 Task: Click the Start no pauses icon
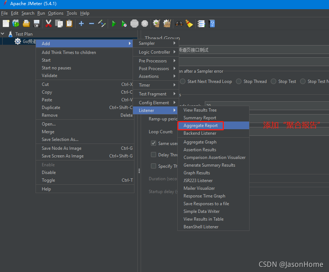click(124, 23)
